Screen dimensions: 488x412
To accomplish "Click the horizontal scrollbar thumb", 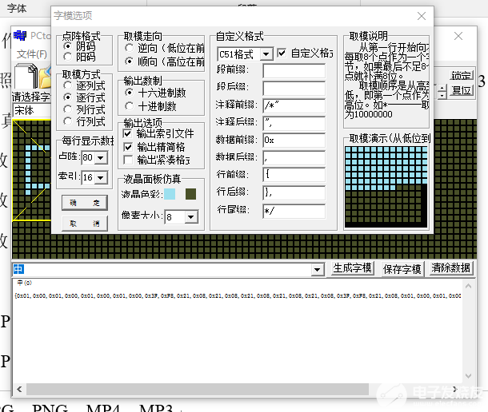I will click(198, 389).
